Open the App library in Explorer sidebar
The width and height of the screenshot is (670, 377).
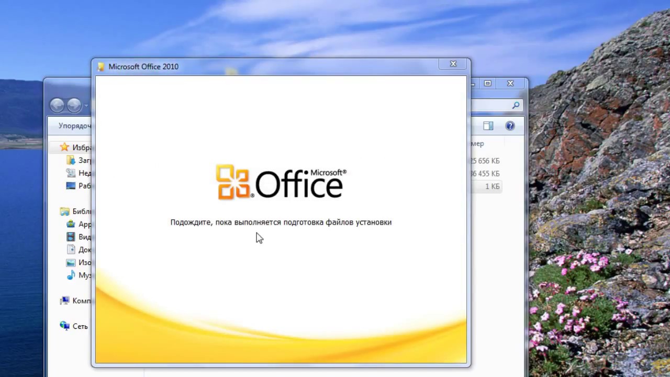[x=78, y=224]
